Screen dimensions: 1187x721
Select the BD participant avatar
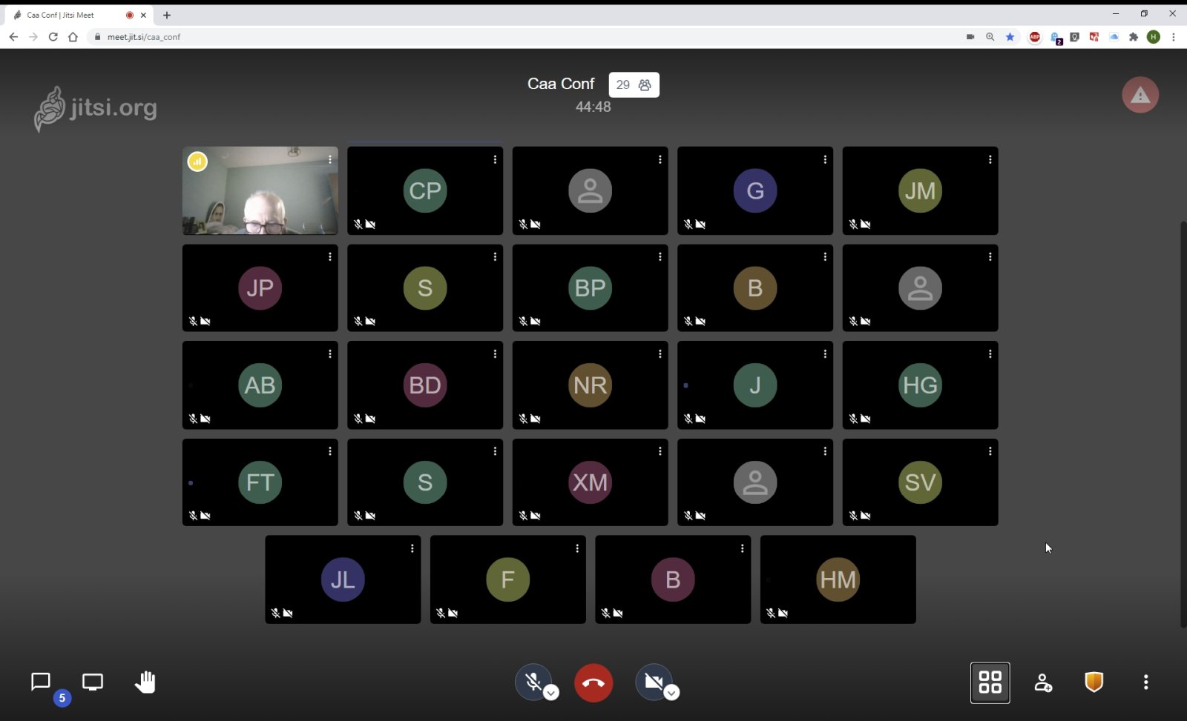pos(425,385)
